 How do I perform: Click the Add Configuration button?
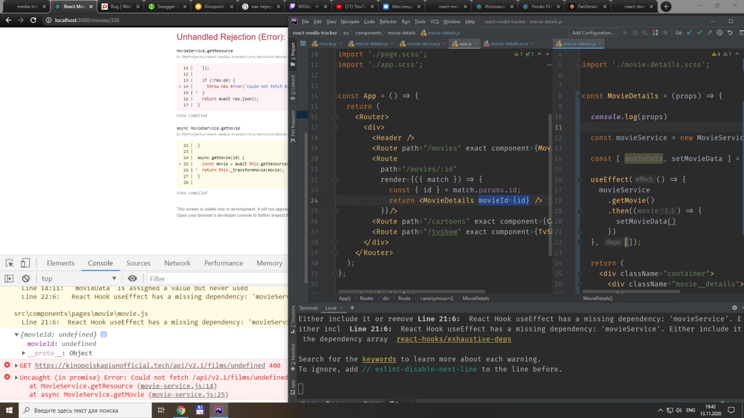[x=593, y=33]
